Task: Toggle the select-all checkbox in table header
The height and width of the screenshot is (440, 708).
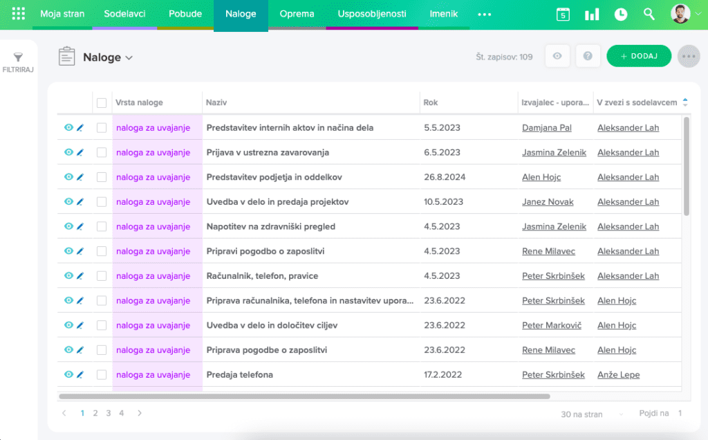Action: coord(102,103)
